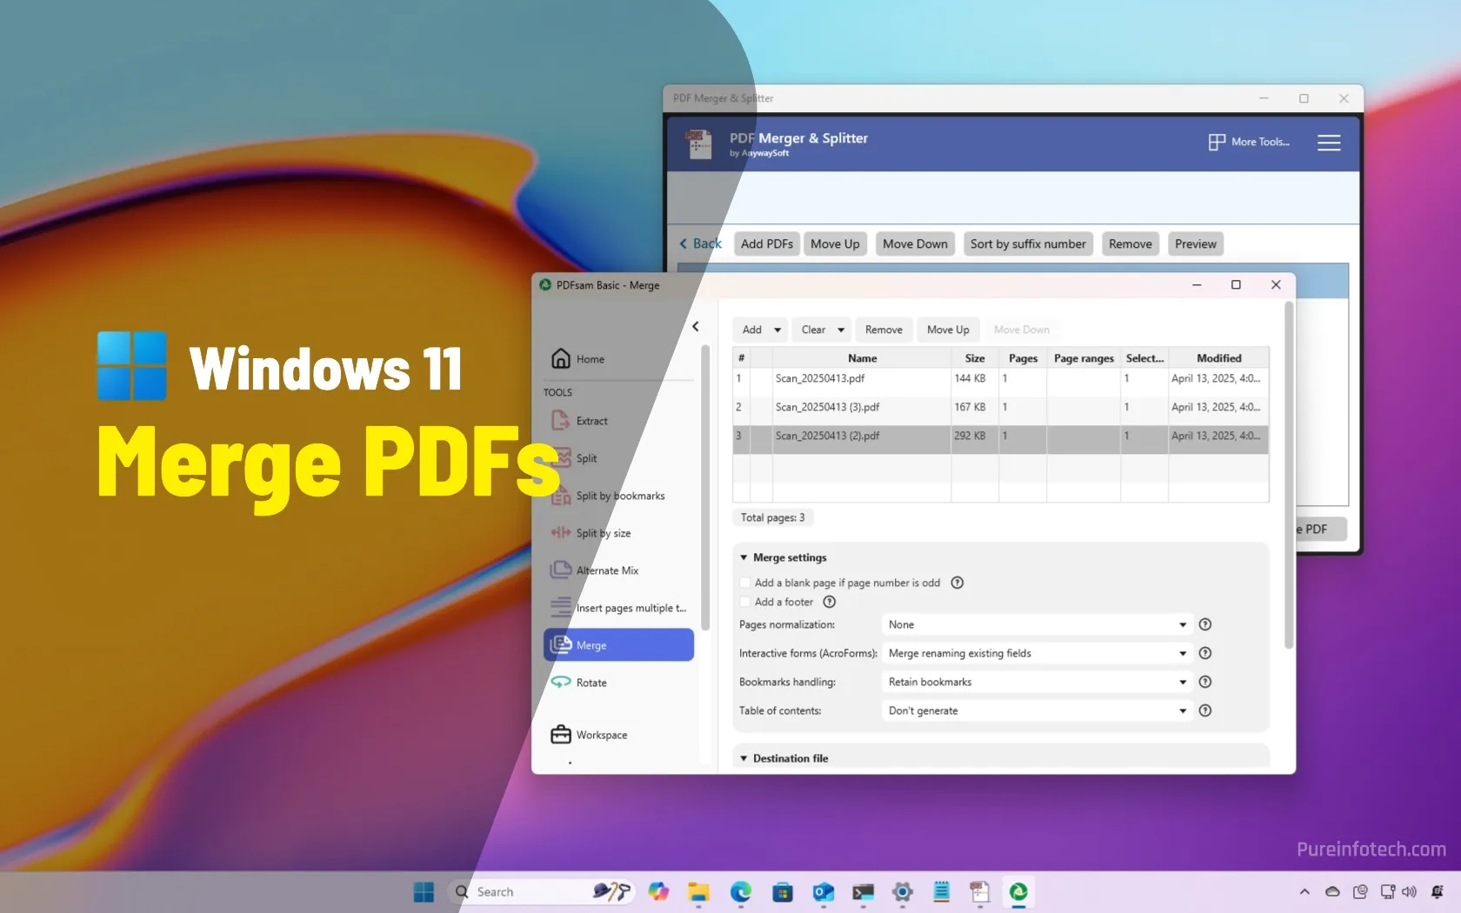This screenshot has height=913, width=1461.
Task: Open the Workspace section in PDFsam
Action: point(602,735)
